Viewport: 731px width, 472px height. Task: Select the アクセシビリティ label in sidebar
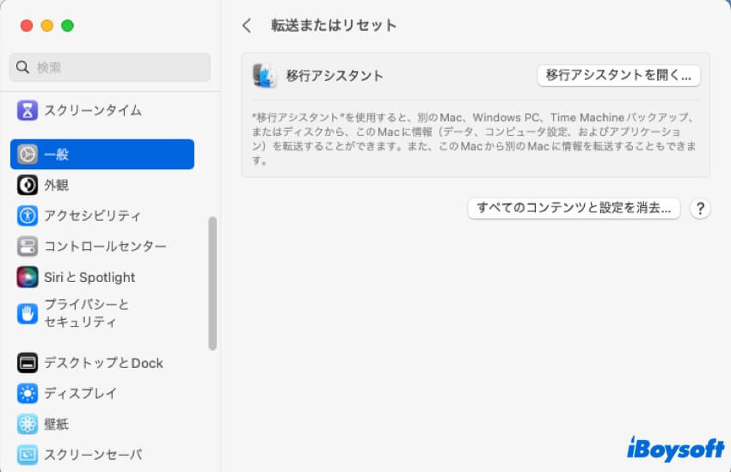click(x=92, y=216)
